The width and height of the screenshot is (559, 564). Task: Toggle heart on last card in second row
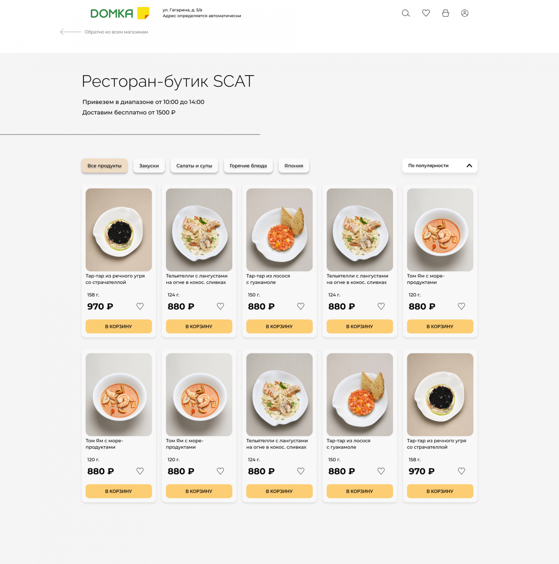461,471
